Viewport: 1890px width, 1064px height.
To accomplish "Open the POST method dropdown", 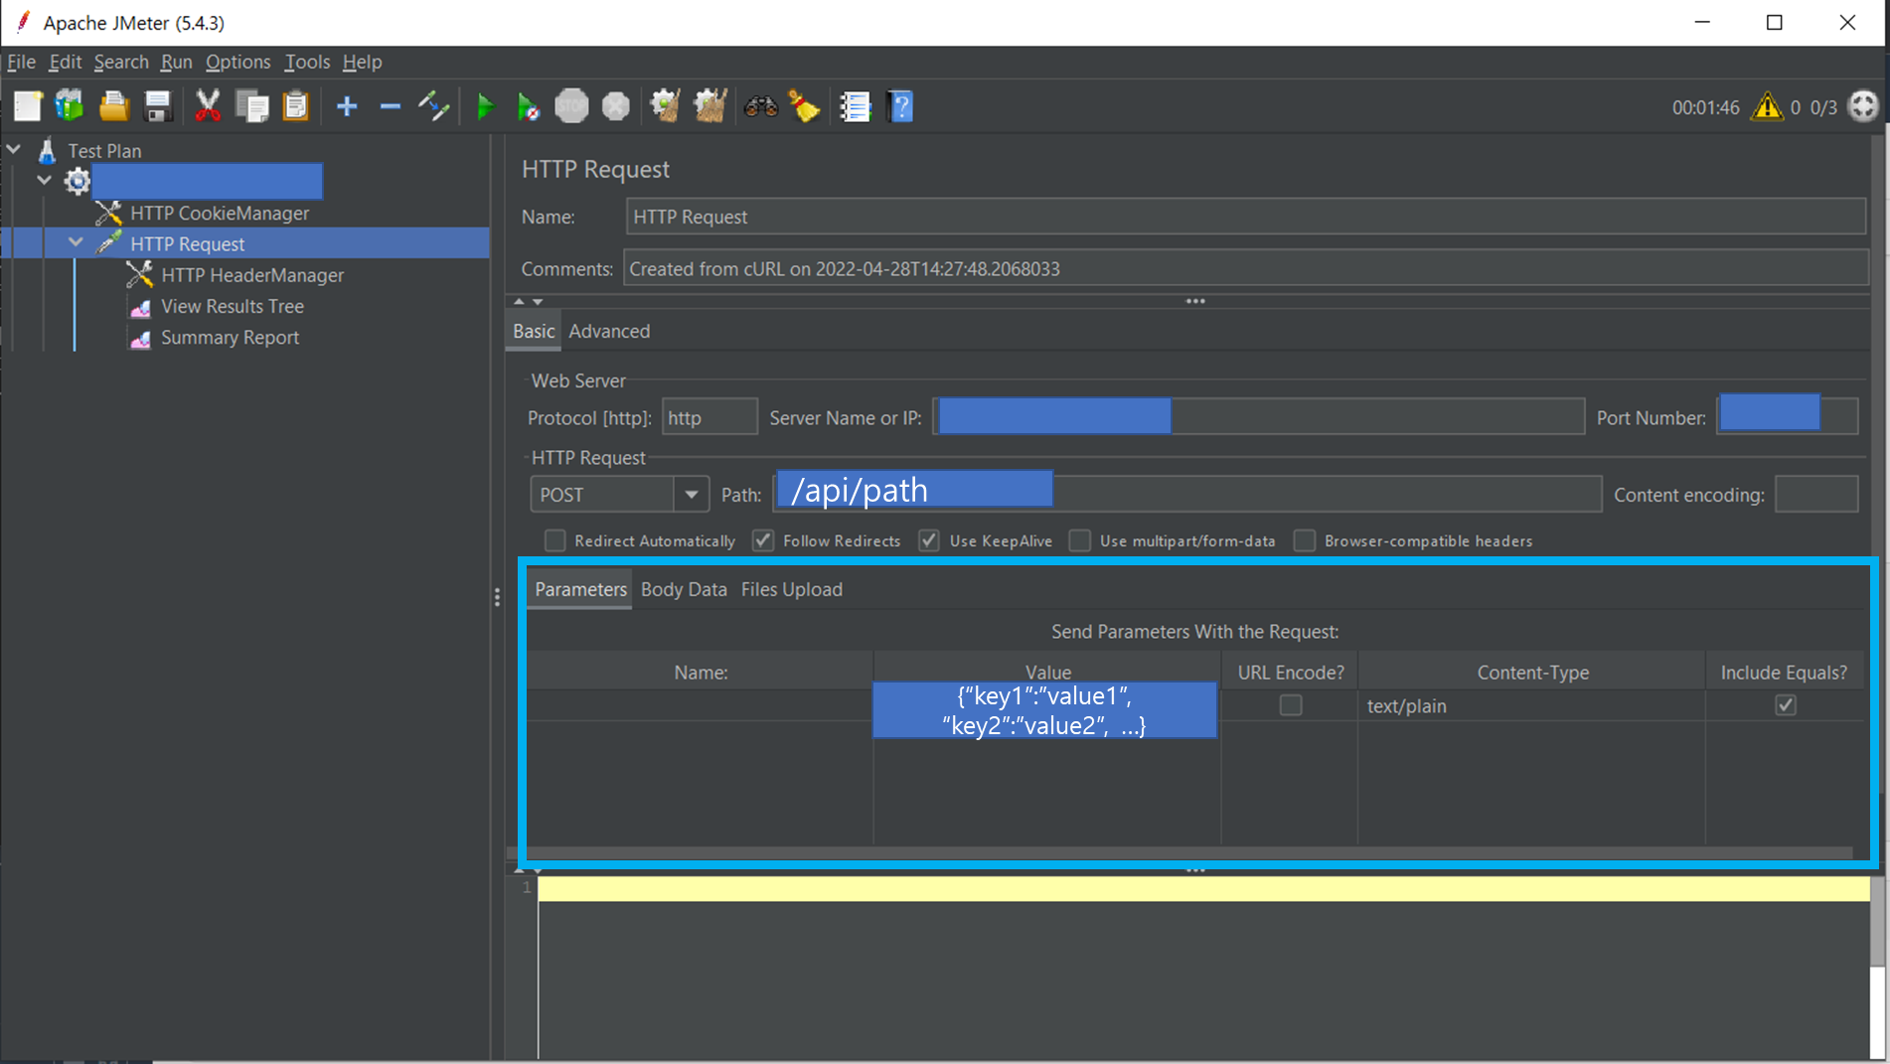I will [692, 495].
